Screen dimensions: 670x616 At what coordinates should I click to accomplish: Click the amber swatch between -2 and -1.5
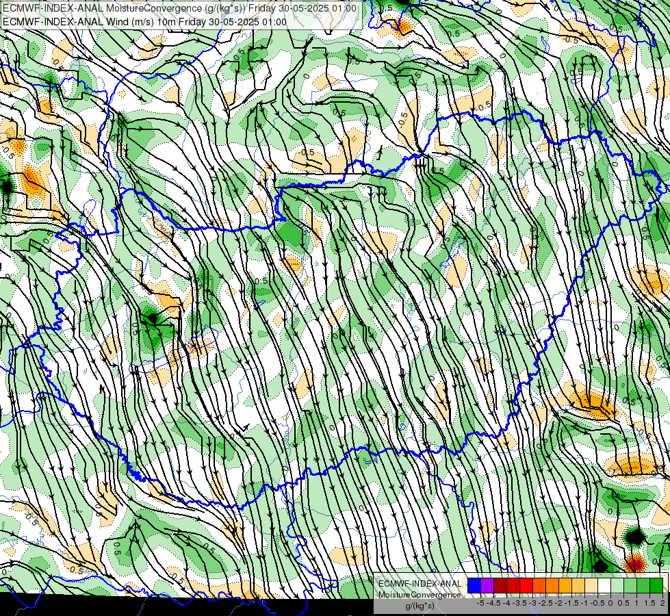(565, 585)
